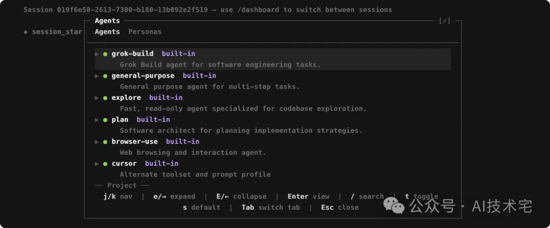
Task: Toggle green status dot for general-purpose agent
Action: (x=105, y=76)
